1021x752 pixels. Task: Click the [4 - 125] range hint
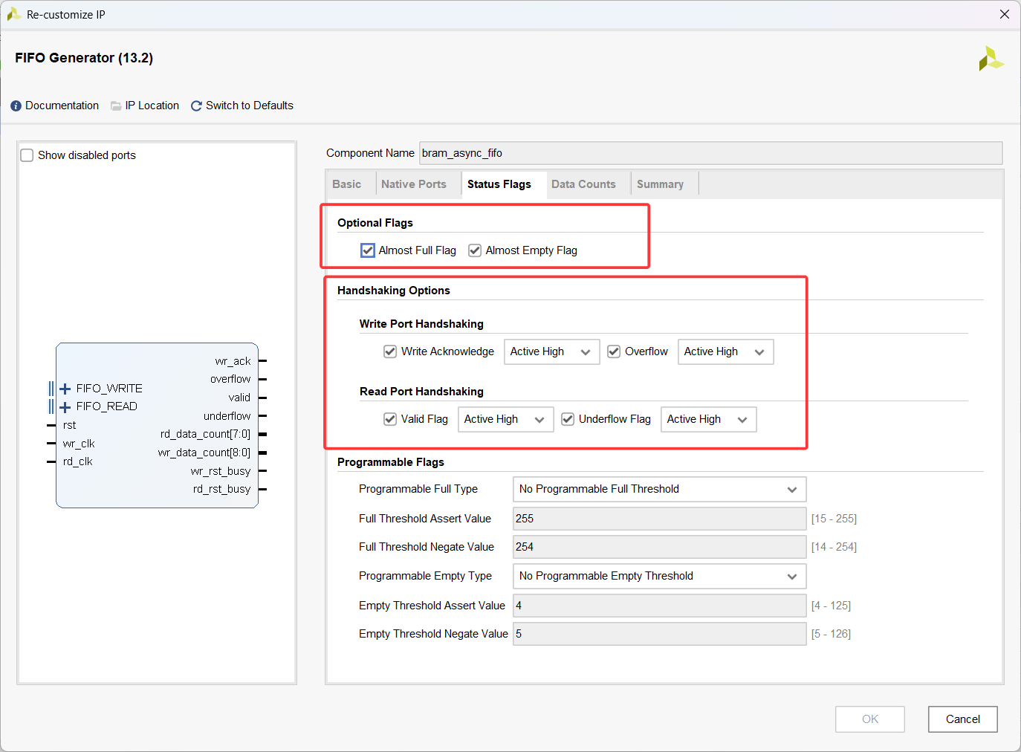(831, 606)
